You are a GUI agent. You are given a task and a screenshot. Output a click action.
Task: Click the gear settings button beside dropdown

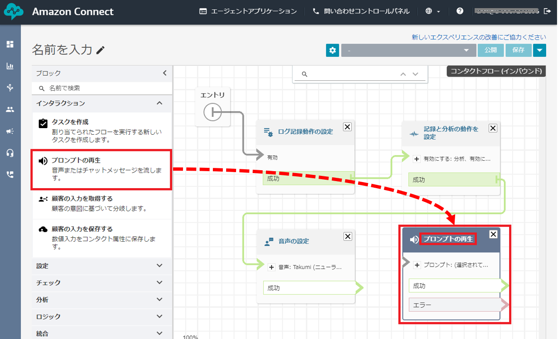[x=332, y=51]
